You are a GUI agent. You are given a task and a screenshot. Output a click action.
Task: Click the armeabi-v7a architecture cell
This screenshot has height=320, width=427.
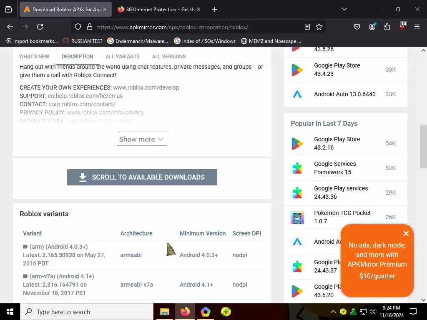(x=136, y=285)
